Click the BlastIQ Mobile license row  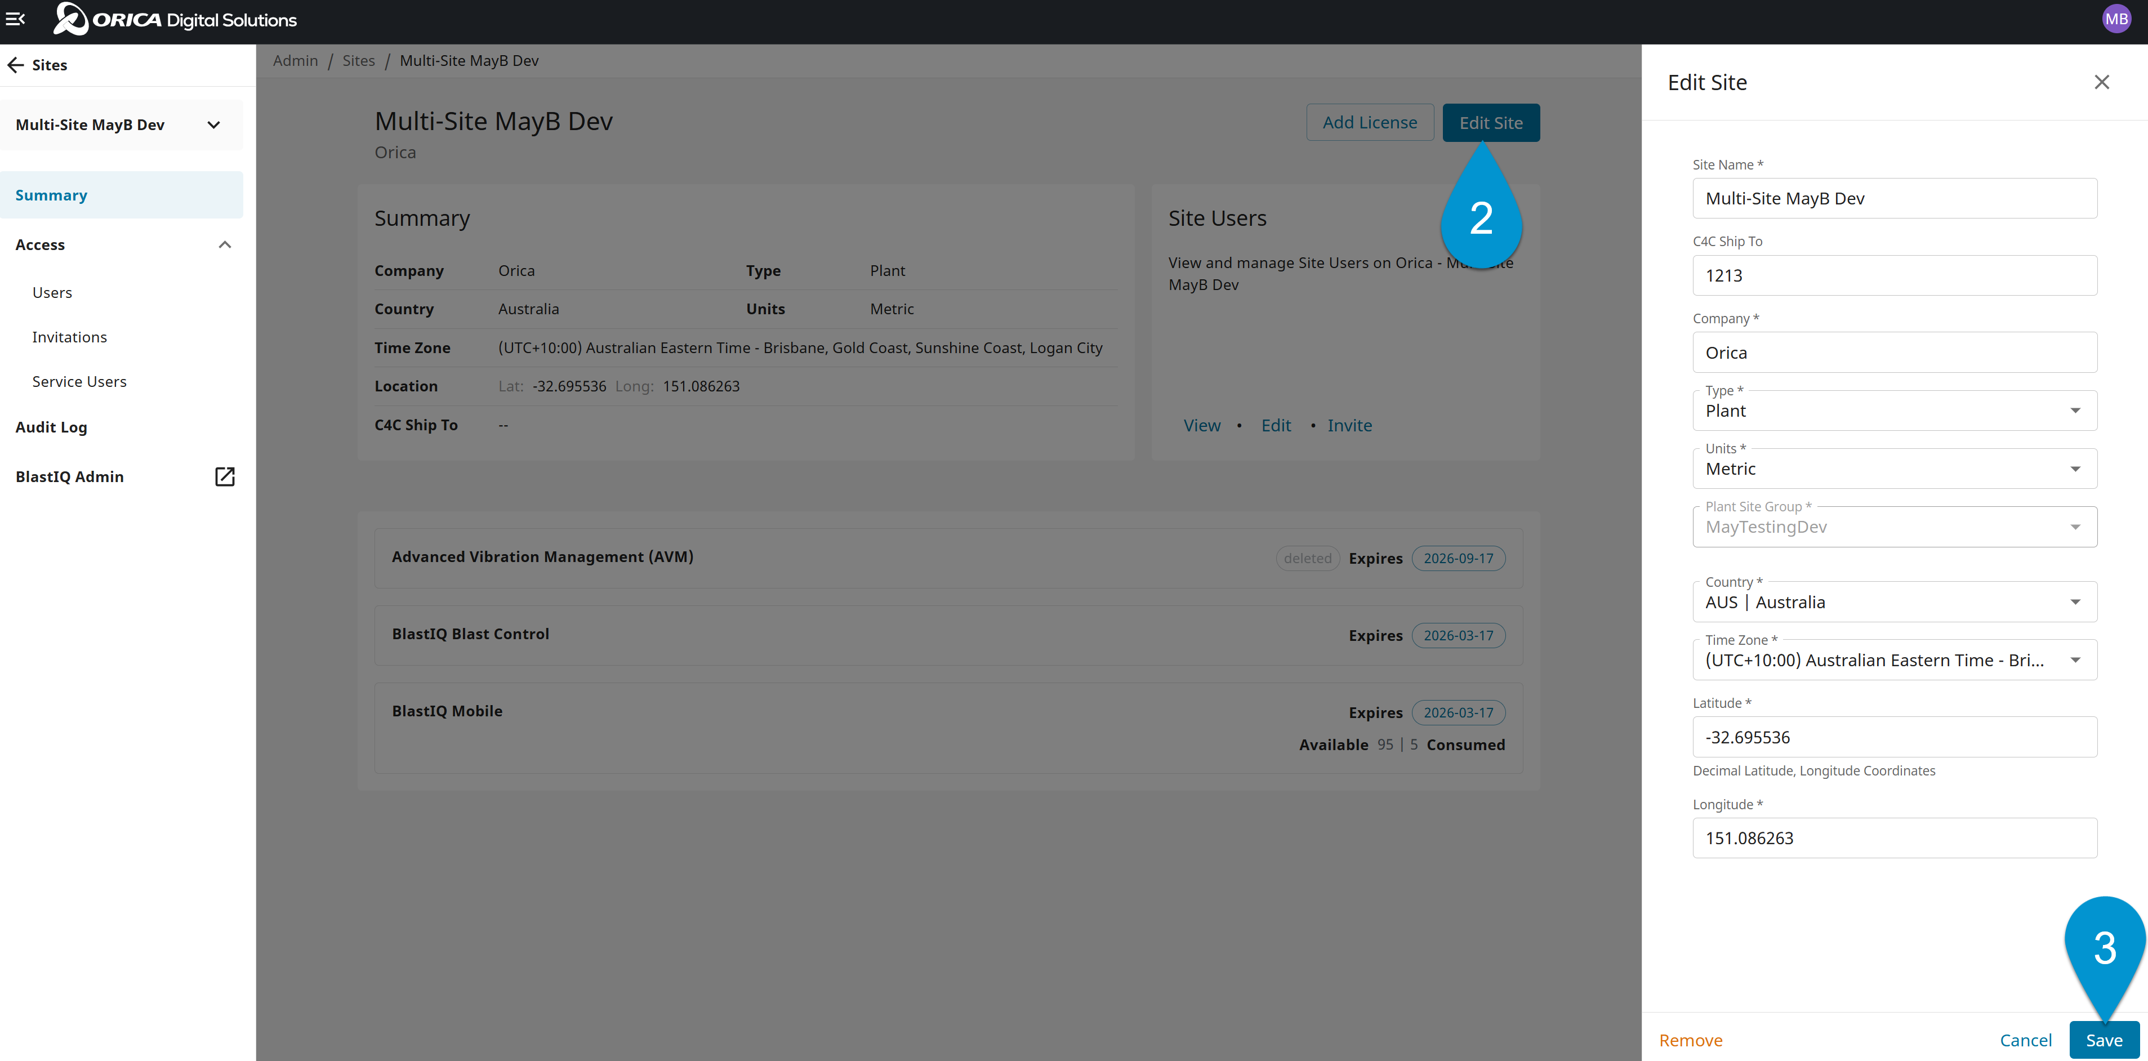948,728
